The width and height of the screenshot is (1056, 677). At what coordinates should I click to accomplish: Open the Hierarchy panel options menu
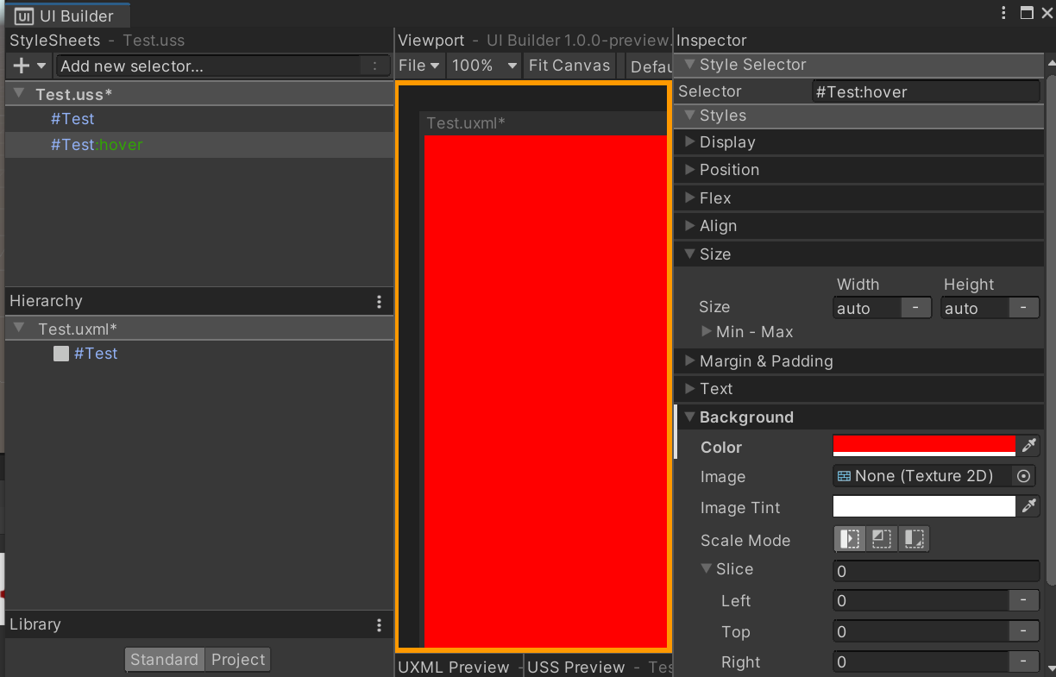point(379,301)
